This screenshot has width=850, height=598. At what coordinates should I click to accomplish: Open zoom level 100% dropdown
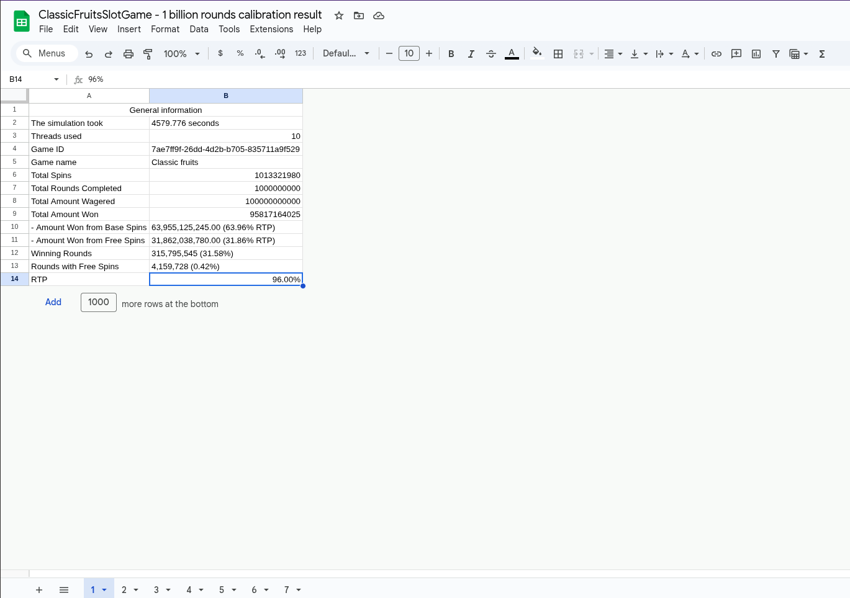[x=181, y=54]
